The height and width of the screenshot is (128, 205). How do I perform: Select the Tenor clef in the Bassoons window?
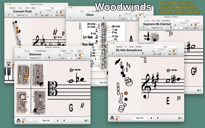(x=72, y=51)
